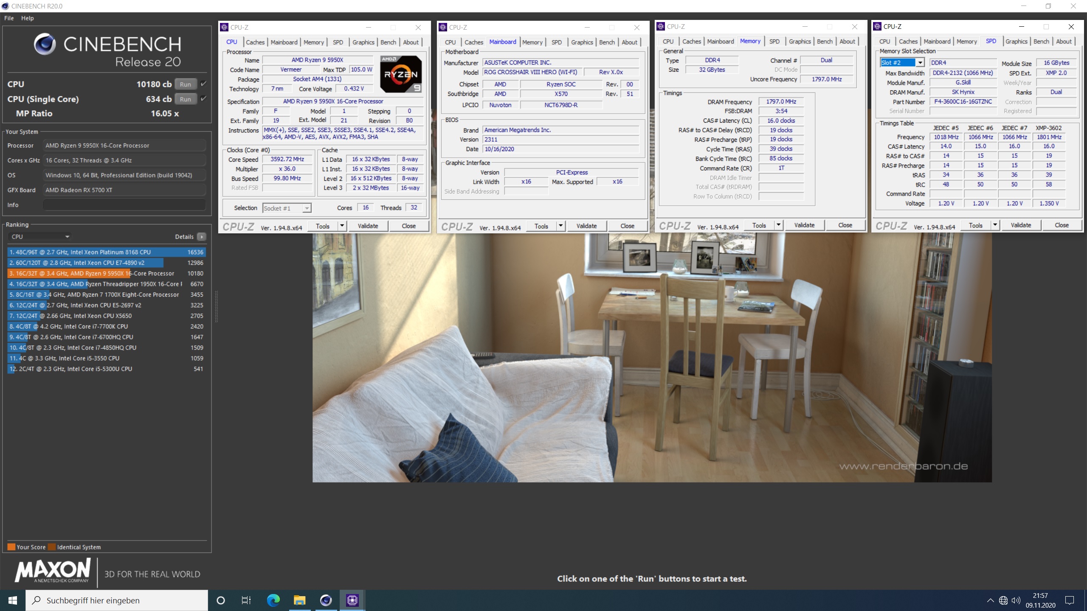Open CPU-Z from the taskbar

[352, 600]
